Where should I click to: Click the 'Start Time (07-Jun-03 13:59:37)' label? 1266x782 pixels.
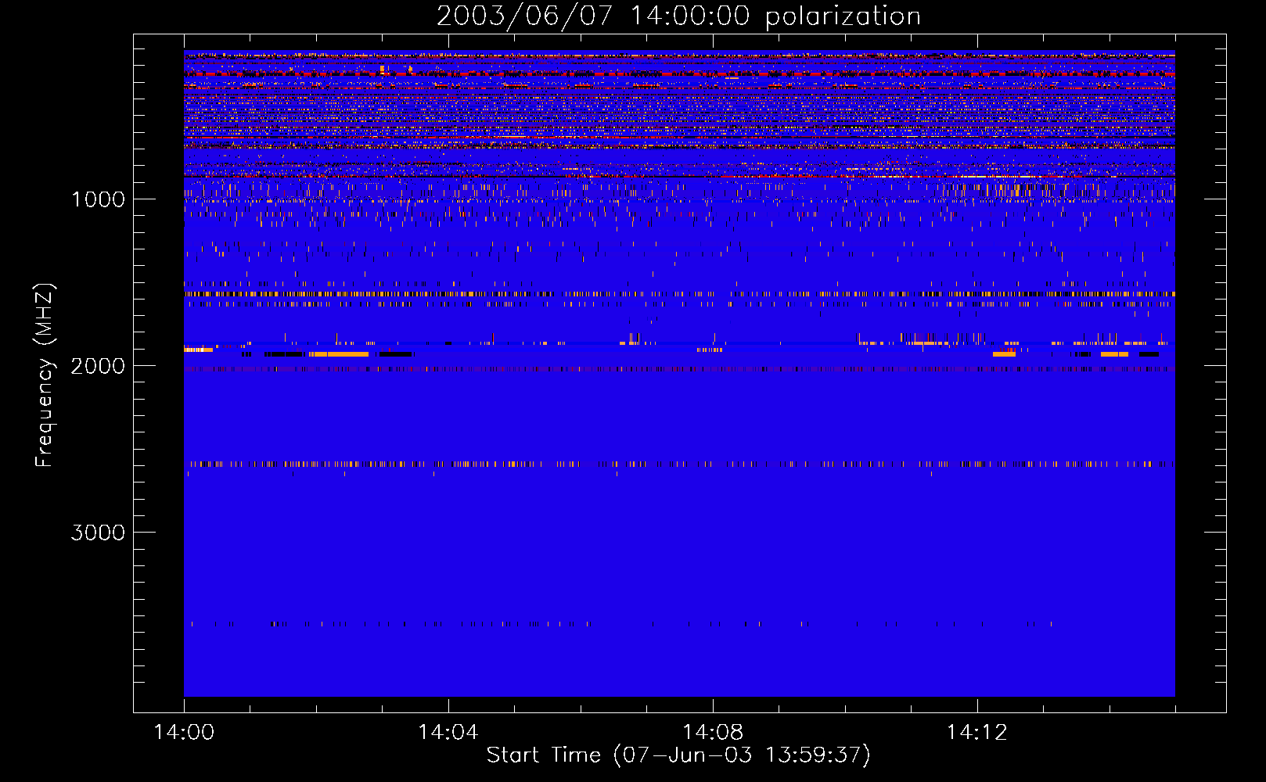[678, 755]
